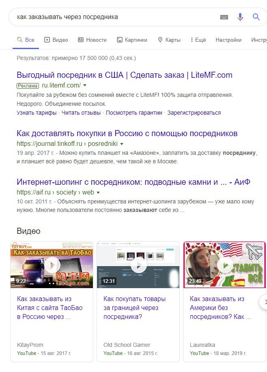Viewport: 267px width, 372px height.
Task: Switch to the Видео tab
Action: (x=56, y=40)
